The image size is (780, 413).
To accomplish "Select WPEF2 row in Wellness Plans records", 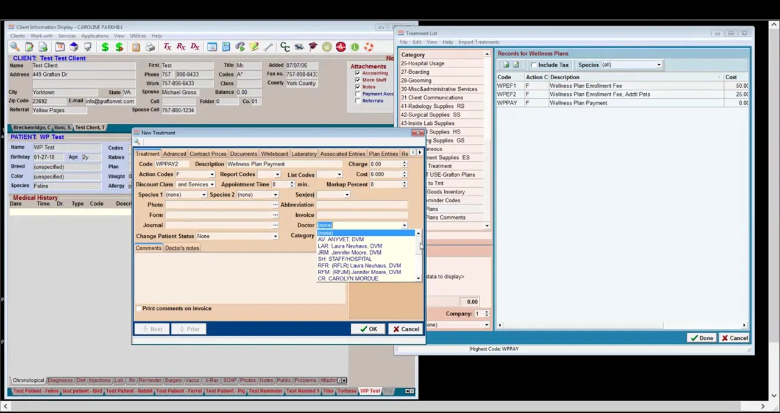I will pos(622,94).
